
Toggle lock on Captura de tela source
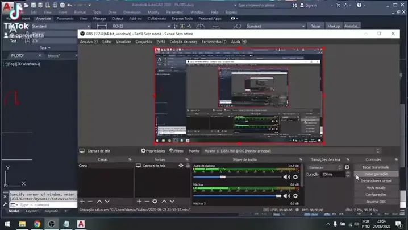[x=188, y=166]
